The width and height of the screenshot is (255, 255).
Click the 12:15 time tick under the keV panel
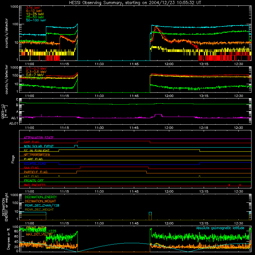pos(204,64)
